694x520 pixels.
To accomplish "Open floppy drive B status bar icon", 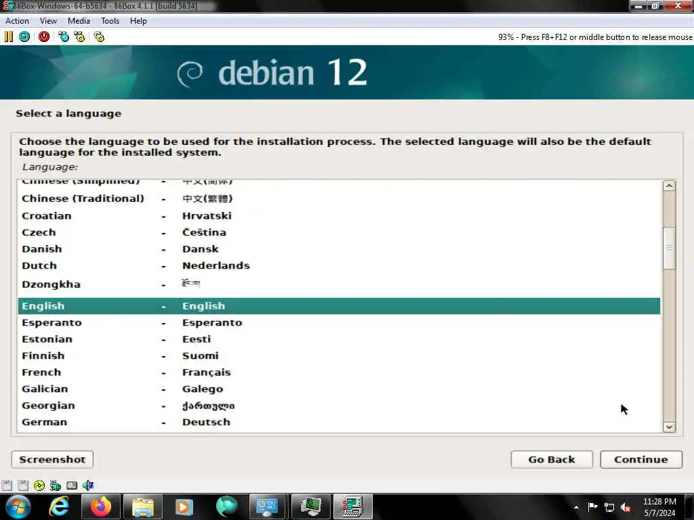I will pos(23,485).
